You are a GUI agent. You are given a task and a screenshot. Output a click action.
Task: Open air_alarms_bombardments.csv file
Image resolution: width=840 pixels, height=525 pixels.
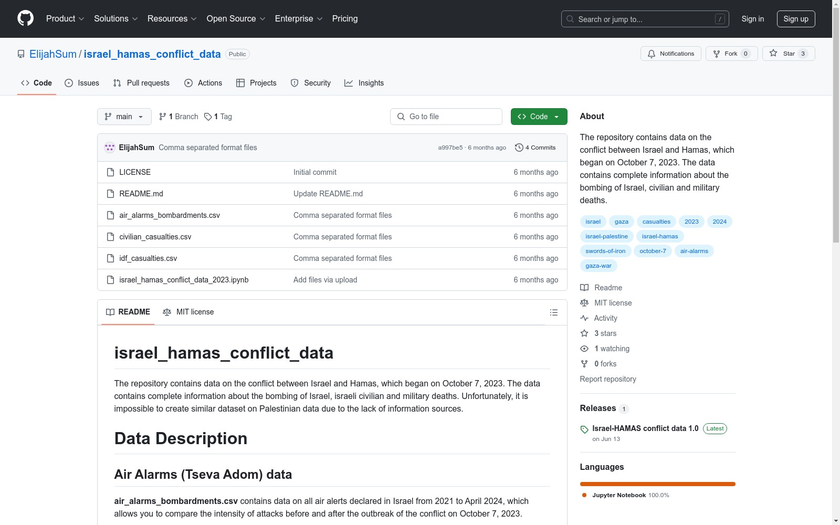(170, 215)
